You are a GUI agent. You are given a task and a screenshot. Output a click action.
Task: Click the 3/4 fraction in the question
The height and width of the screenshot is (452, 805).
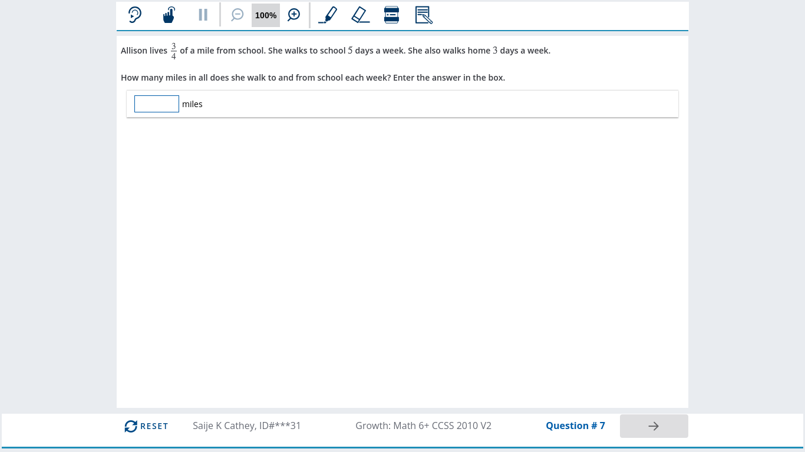tap(173, 51)
